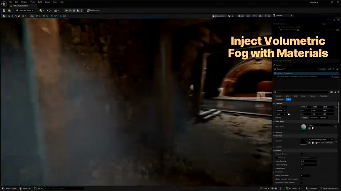Switch to the Physics filter tab
Viewport: 341px width, 191px height.
click(312, 96)
